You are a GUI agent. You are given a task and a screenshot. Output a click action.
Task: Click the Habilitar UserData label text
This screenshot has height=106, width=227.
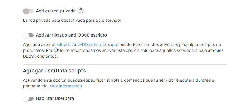[55, 98]
